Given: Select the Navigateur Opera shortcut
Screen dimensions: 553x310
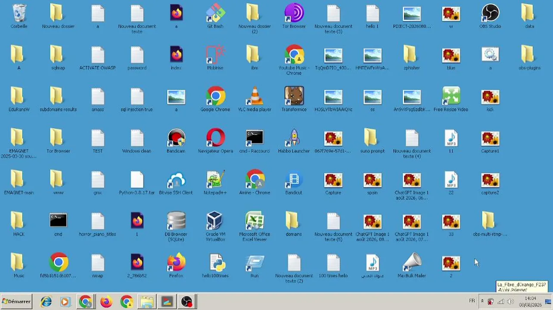Looking at the screenshot, I should point(215,141).
